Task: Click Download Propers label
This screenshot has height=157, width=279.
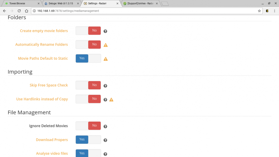Action: 52,140
